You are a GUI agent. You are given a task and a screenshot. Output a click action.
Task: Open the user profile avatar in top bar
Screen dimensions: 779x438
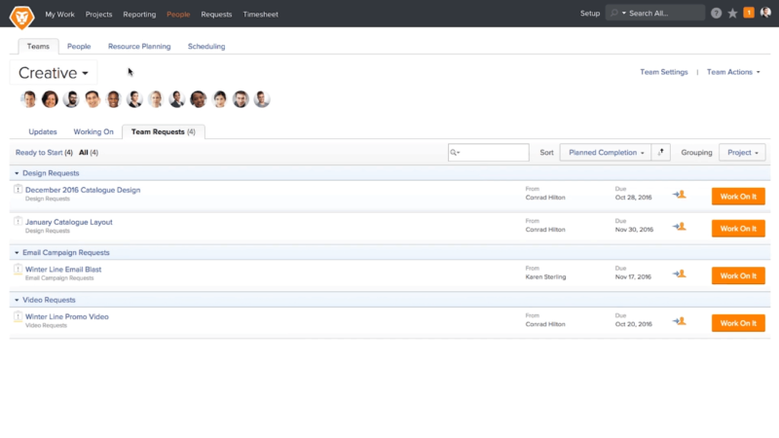(x=765, y=14)
